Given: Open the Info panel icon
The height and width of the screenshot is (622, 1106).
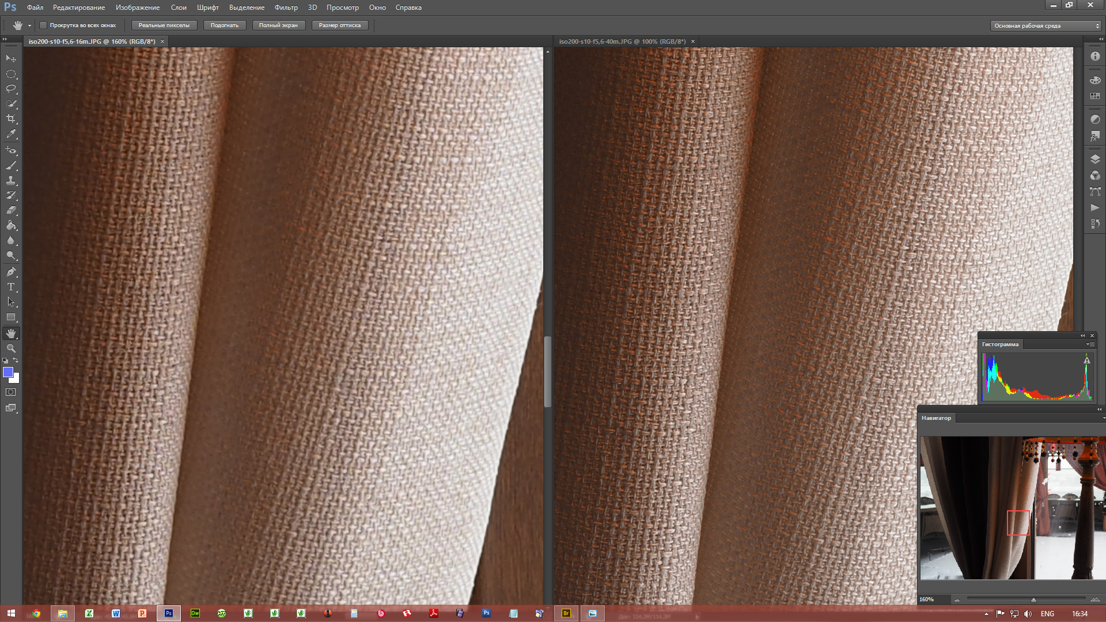Looking at the screenshot, I should [1095, 56].
